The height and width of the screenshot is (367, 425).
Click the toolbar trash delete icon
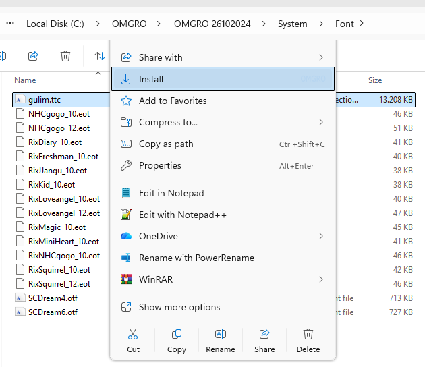65,56
